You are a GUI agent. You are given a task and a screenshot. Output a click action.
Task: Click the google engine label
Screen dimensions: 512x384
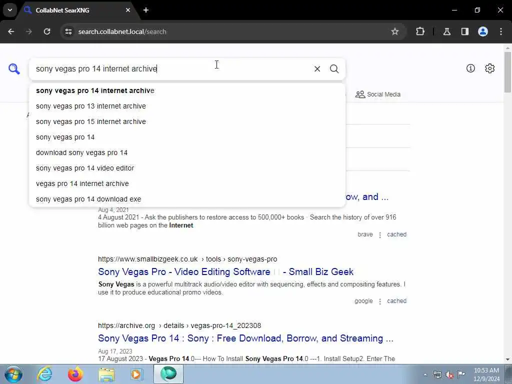click(363, 301)
